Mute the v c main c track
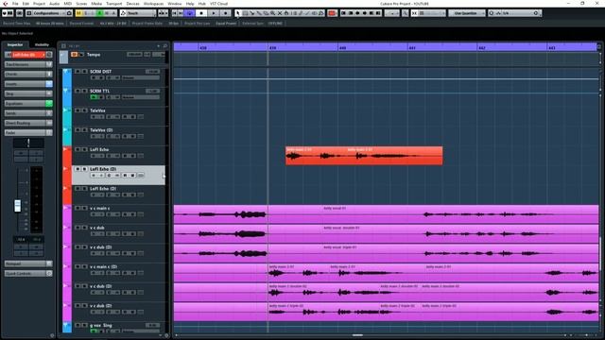605x340 pixels. click(x=78, y=208)
